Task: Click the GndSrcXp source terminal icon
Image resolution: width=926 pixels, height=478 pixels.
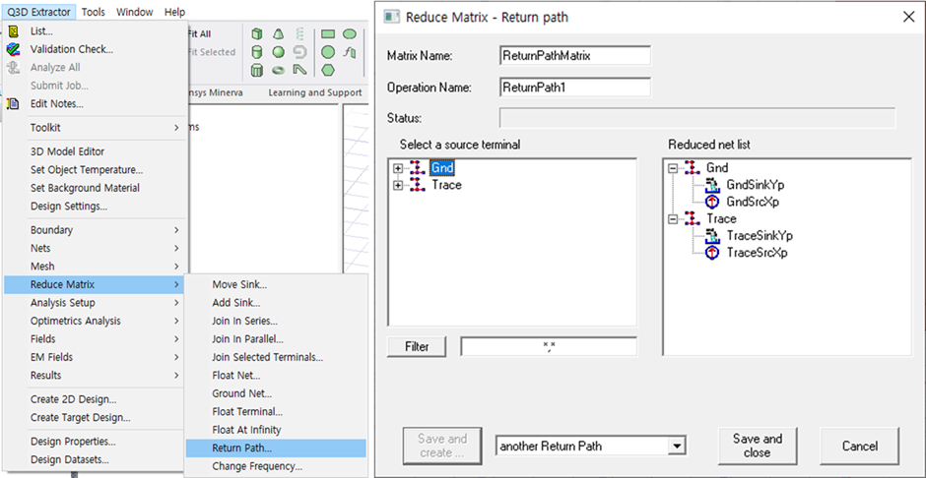Action: (x=715, y=200)
